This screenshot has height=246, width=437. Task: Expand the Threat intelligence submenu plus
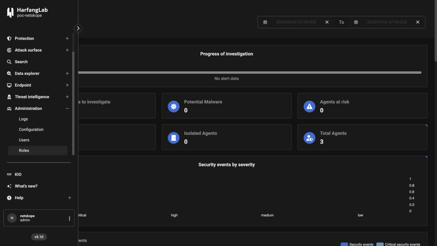click(x=67, y=97)
